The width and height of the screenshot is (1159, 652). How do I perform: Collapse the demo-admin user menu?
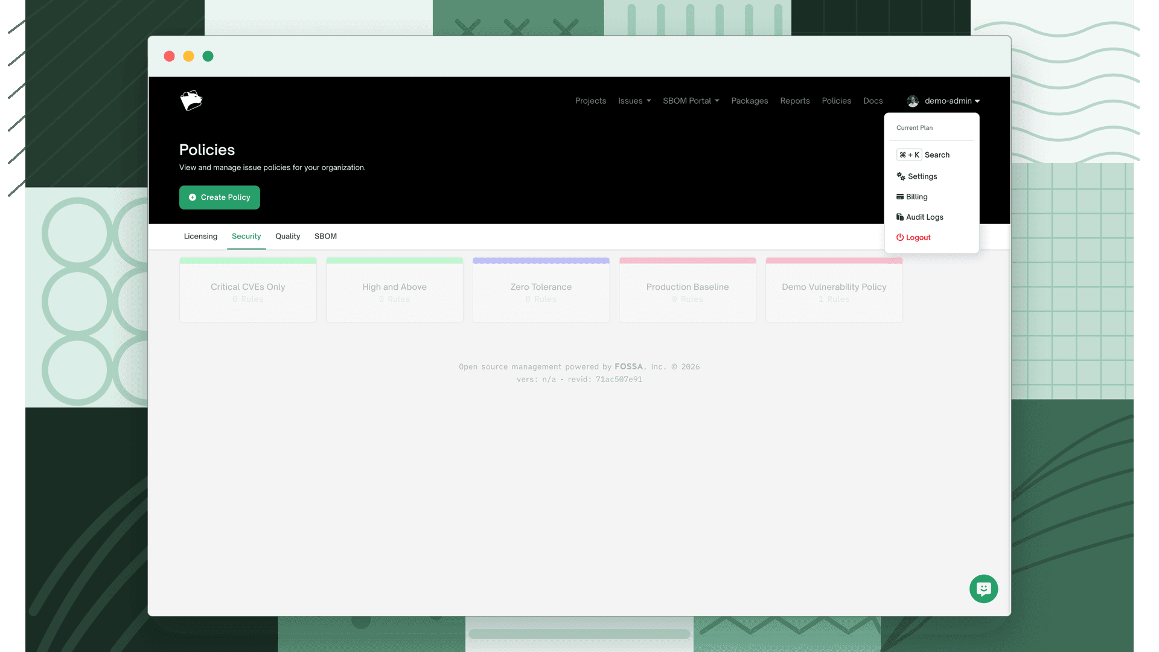pyautogui.click(x=943, y=101)
